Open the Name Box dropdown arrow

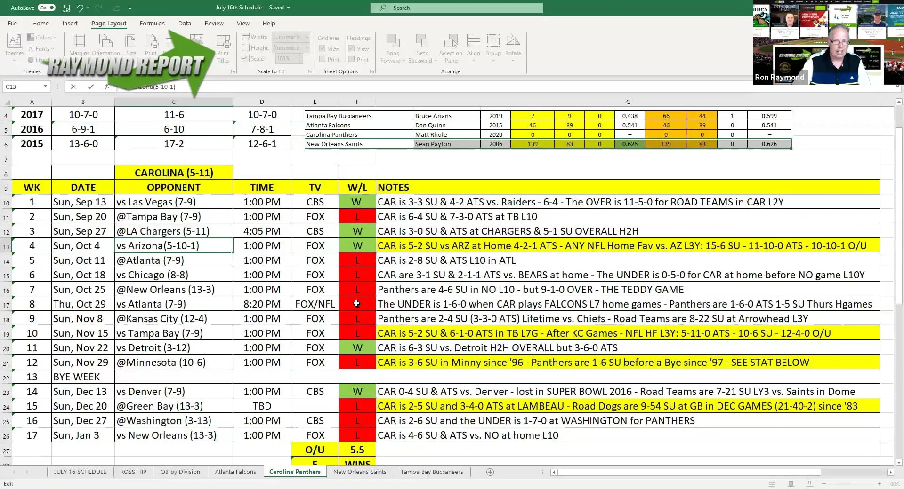[45, 87]
